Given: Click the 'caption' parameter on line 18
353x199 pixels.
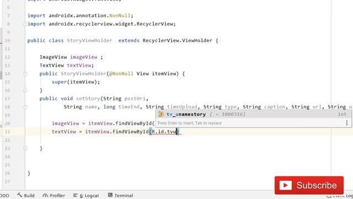Looking at the screenshot, I should [x=275, y=107].
